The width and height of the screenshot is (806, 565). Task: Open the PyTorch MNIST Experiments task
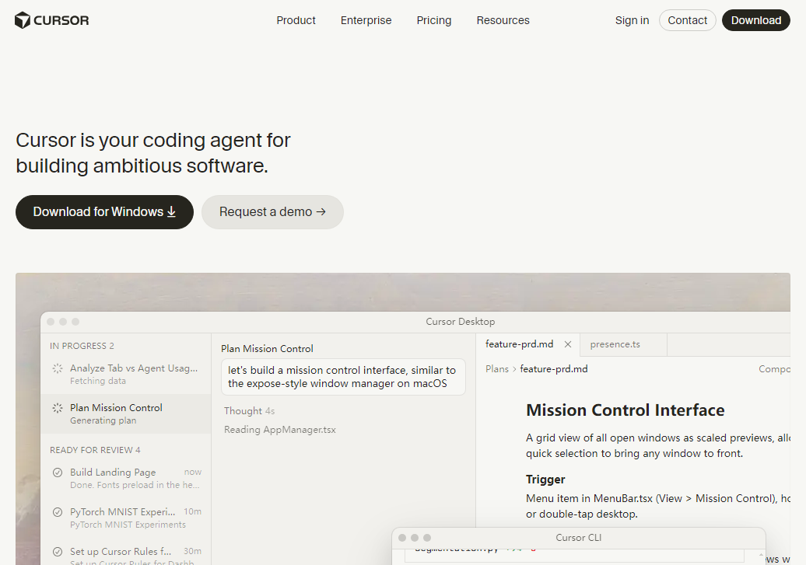(126, 518)
